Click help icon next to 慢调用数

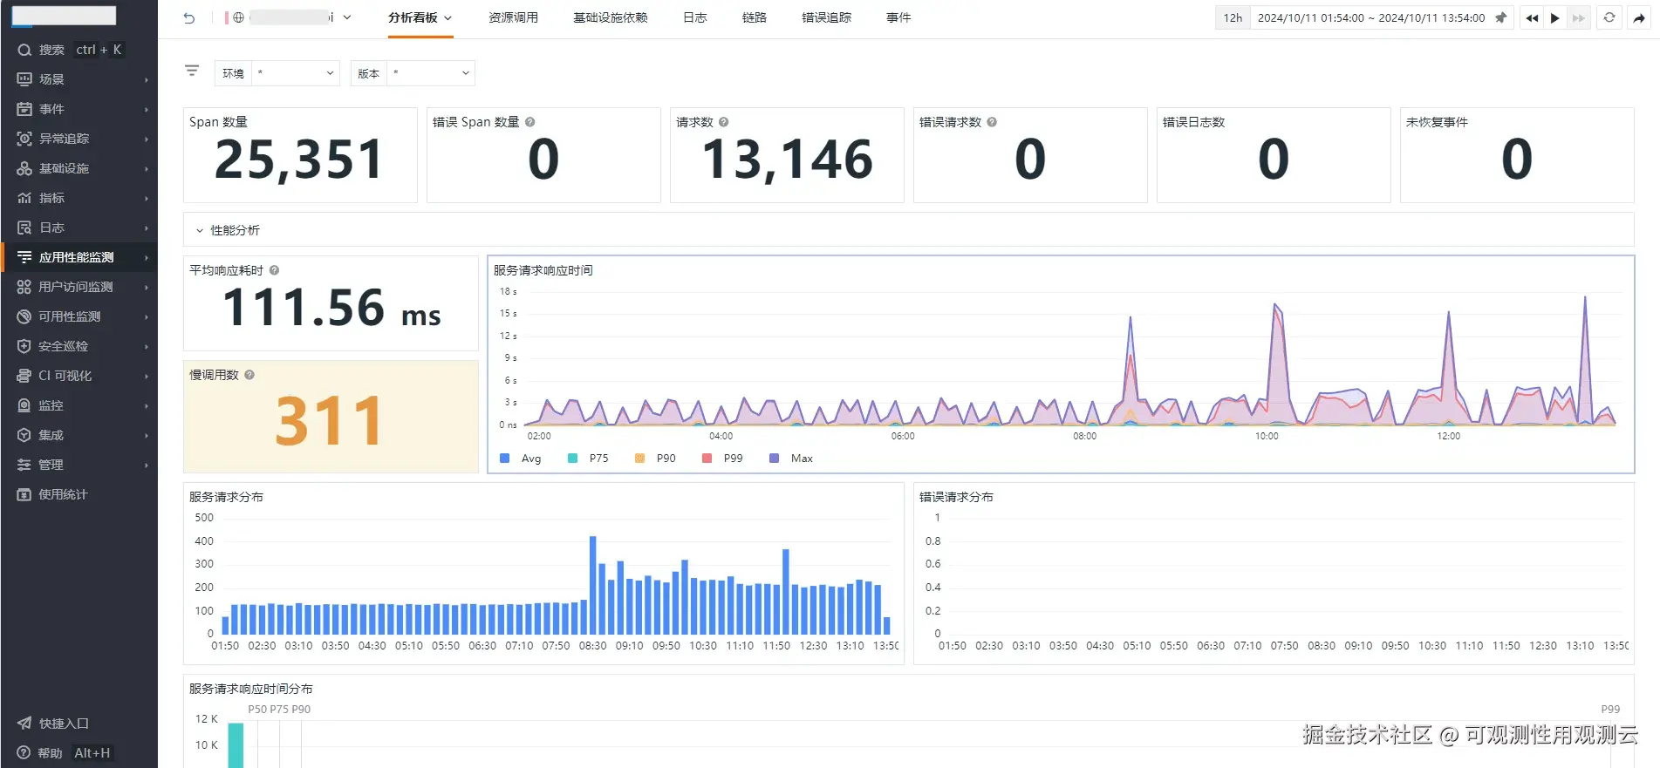(x=249, y=375)
